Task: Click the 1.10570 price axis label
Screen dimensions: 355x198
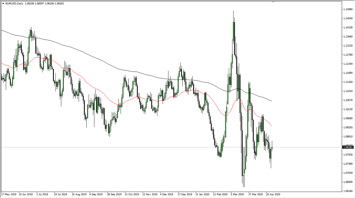Action: coord(348,100)
